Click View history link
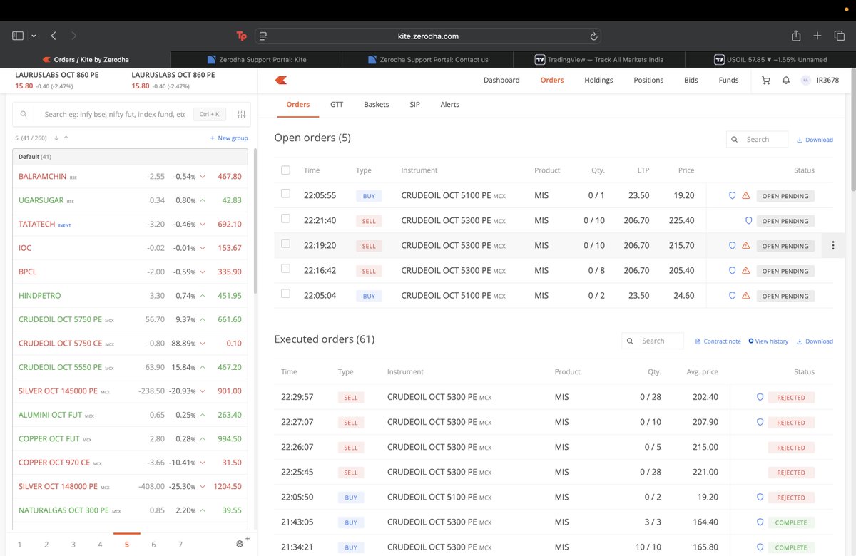The image size is (856, 556). click(x=768, y=341)
